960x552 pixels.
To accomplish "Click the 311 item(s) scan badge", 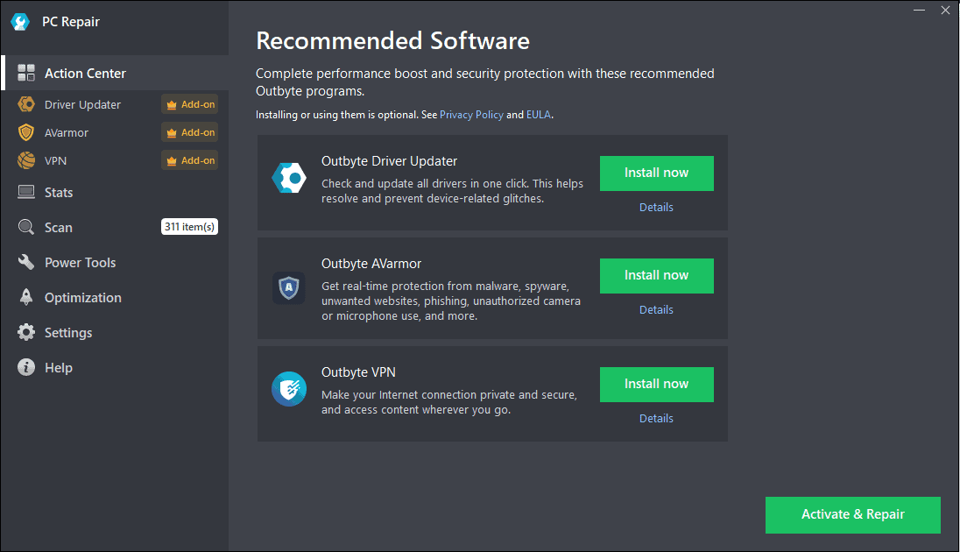I will tap(190, 227).
